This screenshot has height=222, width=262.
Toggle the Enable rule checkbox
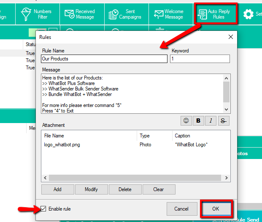pyautogui.click(x=44, y=208)
